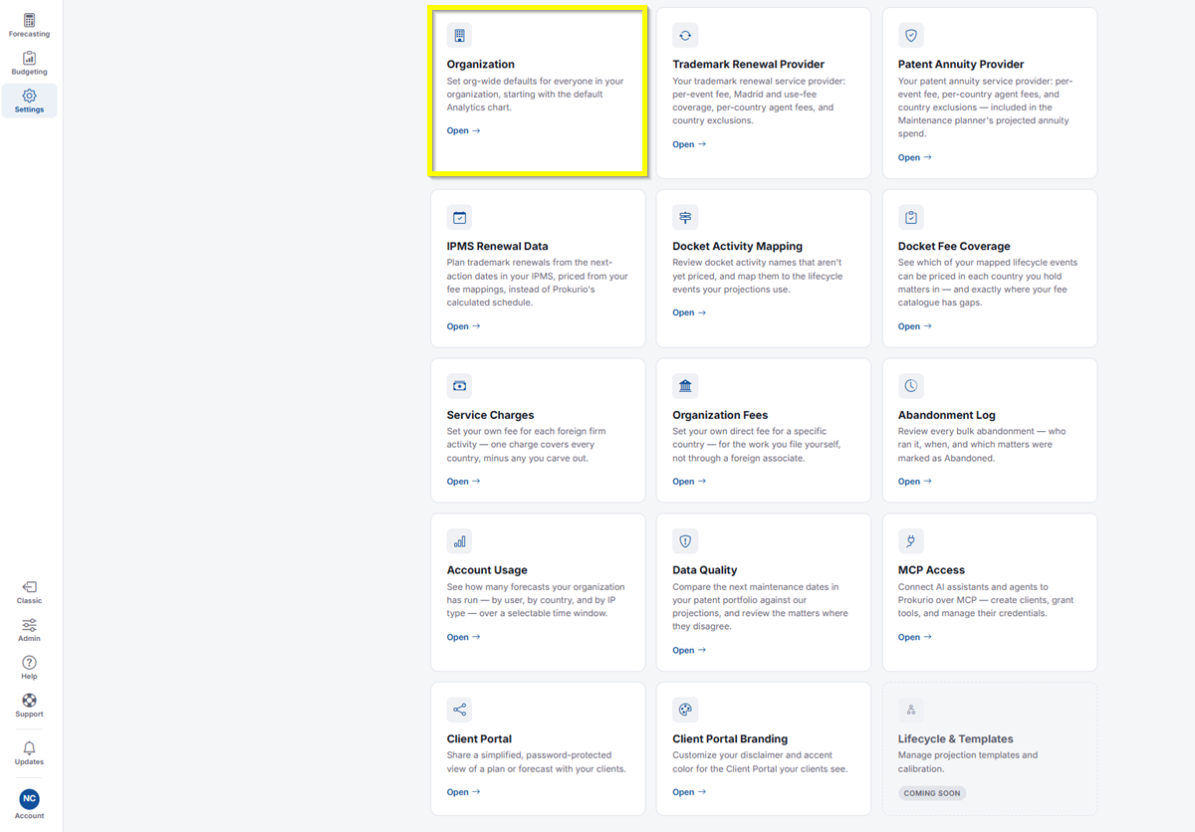Open the MCP Access link
This screenshot has width=1195, height=832.
(914, 637)
